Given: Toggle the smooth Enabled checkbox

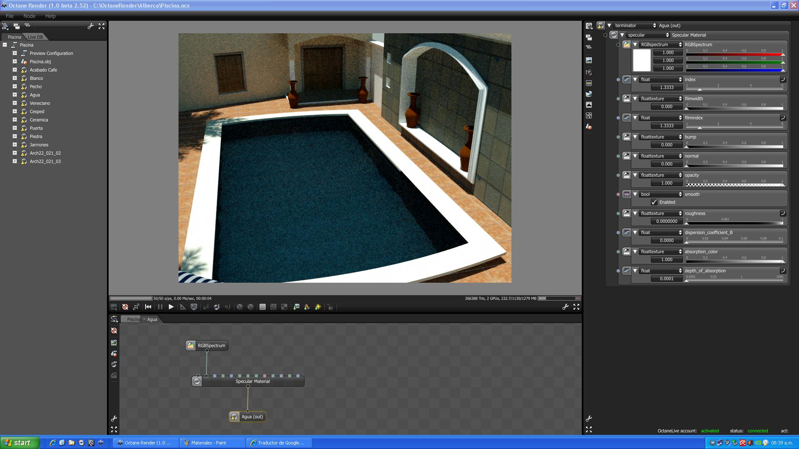Looking at the screenshot, I should click(x=654, y=202).
